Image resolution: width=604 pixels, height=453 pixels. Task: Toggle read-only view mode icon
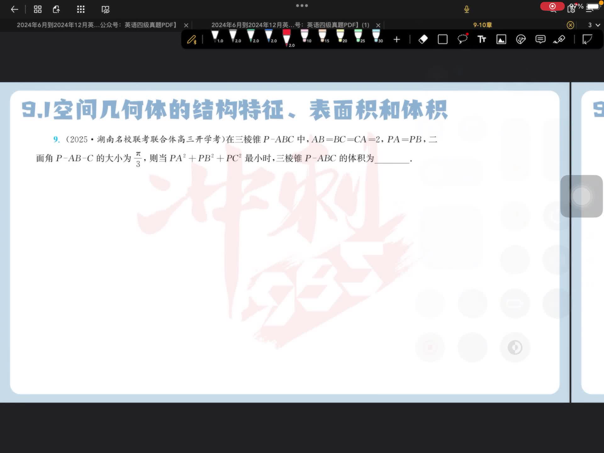pos(105,9)
